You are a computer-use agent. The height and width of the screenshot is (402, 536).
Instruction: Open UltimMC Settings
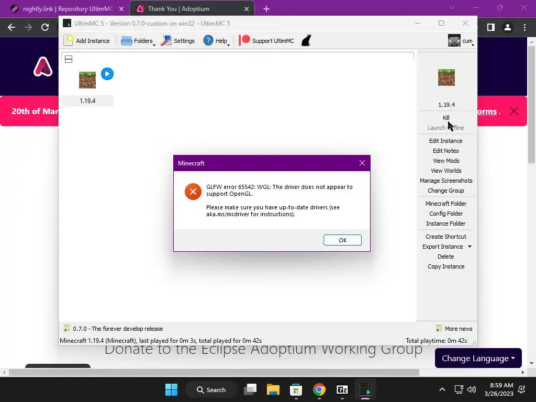(x=178, y=41)
